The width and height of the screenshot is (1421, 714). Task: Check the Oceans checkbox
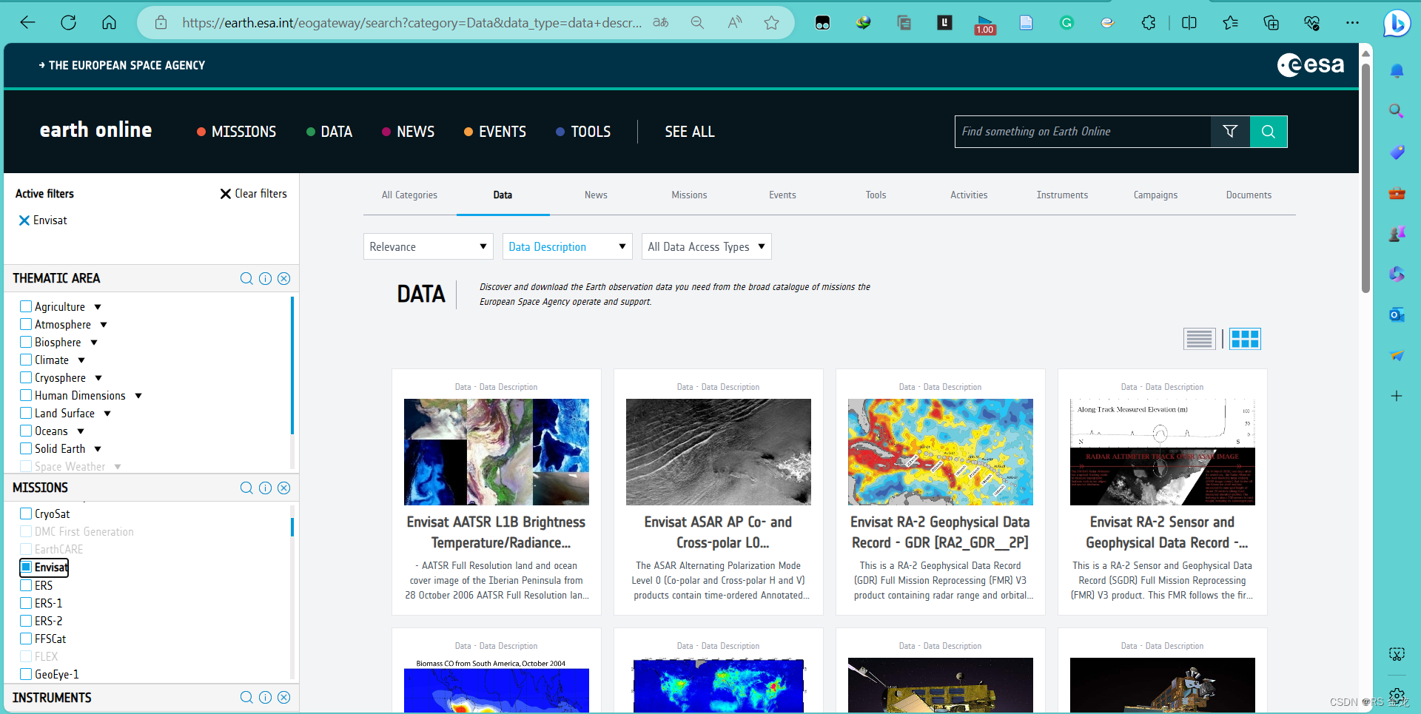[26, 431]
